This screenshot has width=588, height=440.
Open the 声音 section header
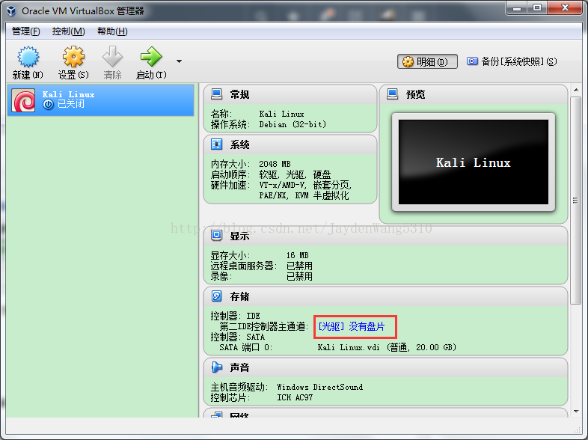tap(385, 367)
